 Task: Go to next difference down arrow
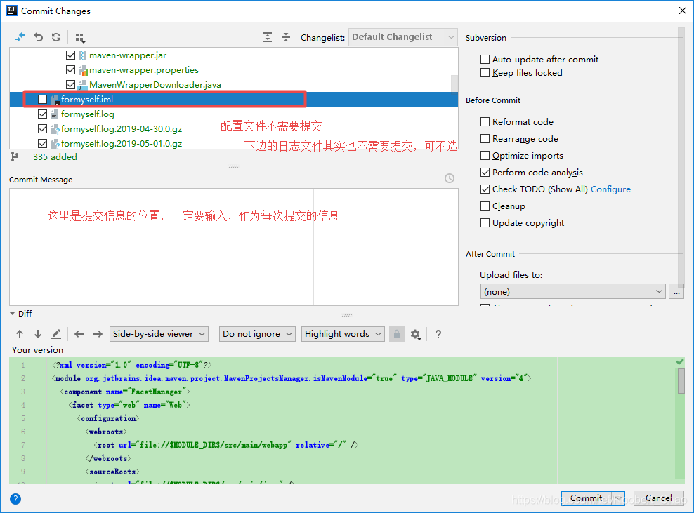[x=38, y=334]
